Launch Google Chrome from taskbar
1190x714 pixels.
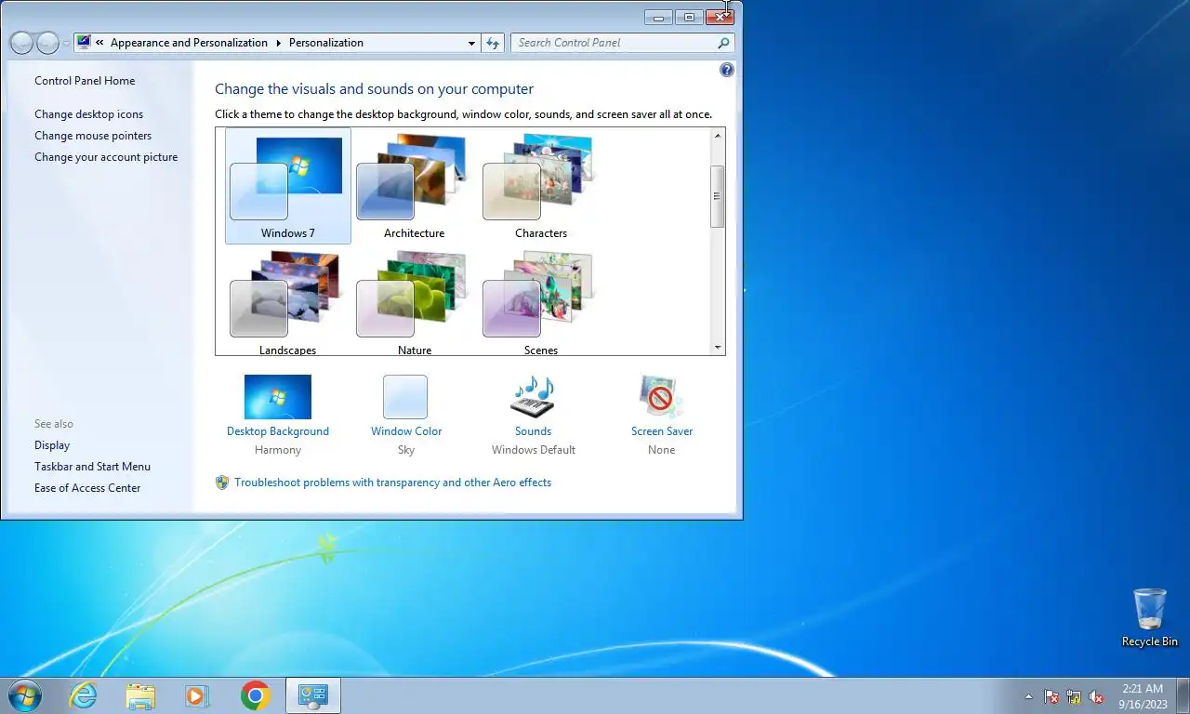pos(255,695)
